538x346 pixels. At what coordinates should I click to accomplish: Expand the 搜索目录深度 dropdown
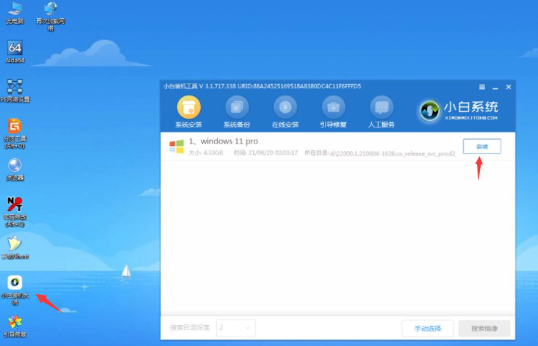pyautogui.click(x=236, y=328)
